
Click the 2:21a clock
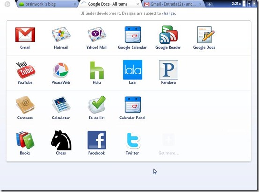tap(236, 4)
